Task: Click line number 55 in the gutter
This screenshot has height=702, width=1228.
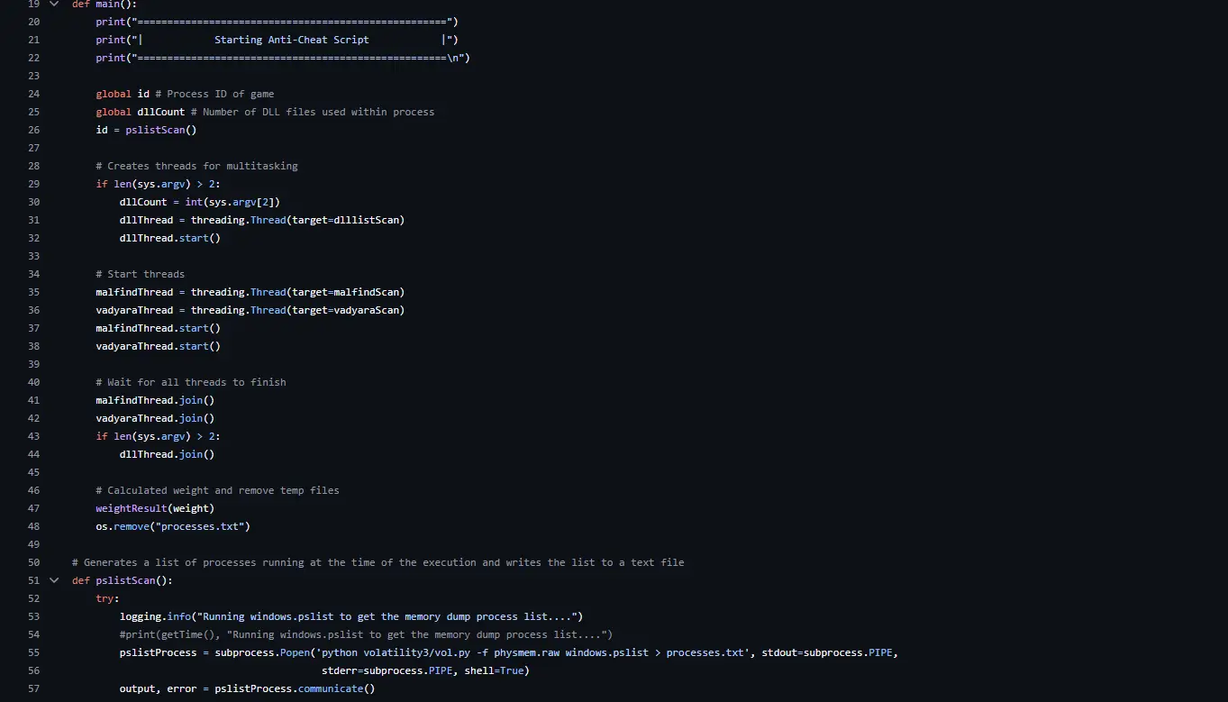Action: point(33,652)
